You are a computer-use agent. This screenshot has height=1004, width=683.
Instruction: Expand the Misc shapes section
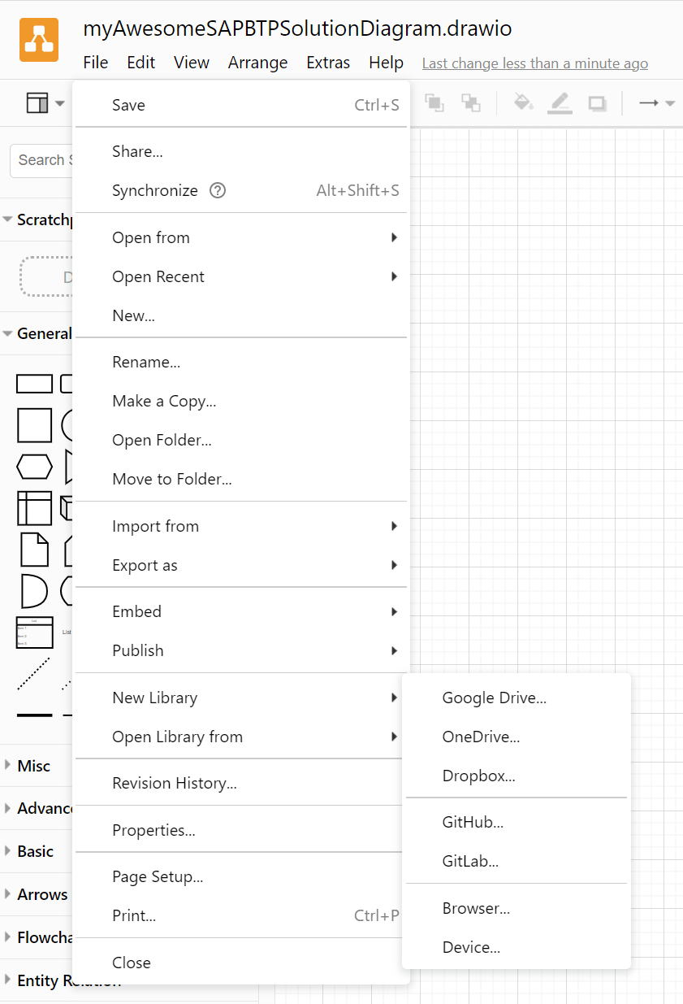click(33, 766)
